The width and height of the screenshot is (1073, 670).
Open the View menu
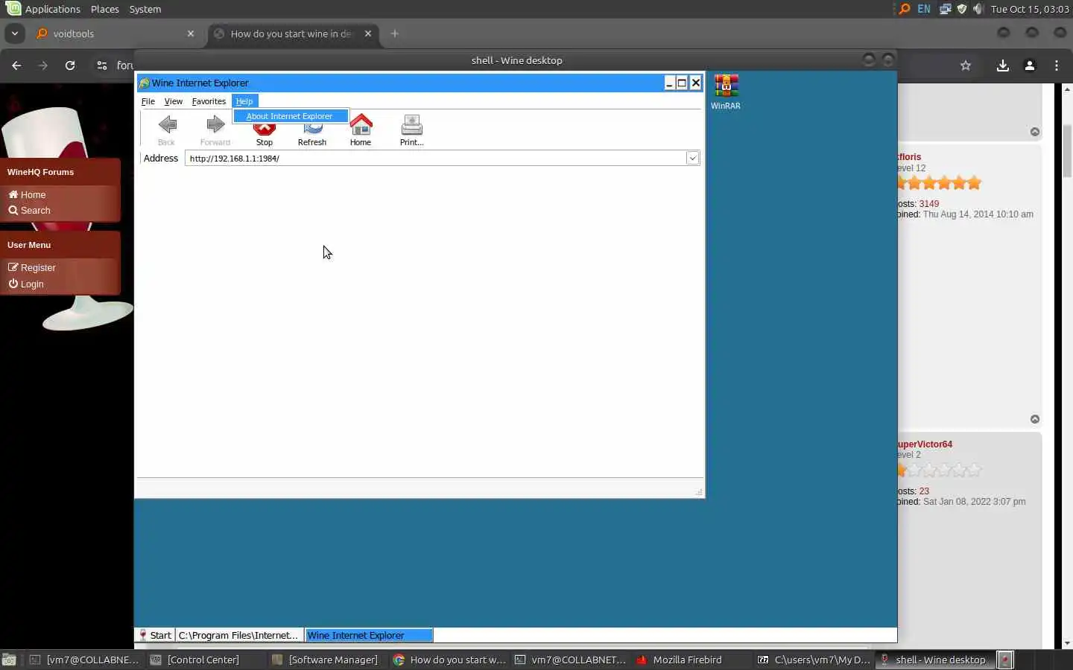[174, 101]
